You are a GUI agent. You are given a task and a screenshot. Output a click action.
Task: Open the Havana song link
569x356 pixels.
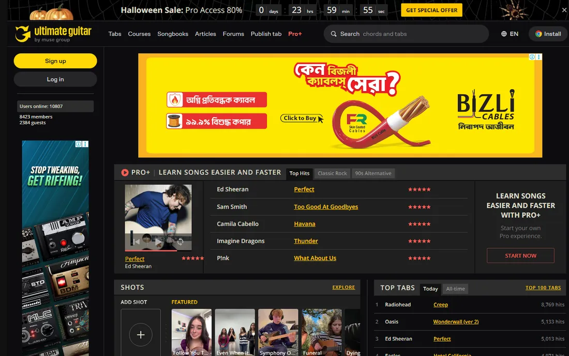[x=305, y=224]
